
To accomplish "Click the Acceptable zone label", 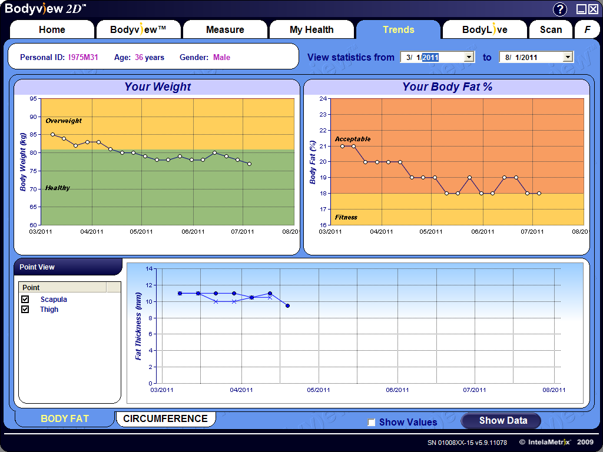I will click(x=353, y=139).
